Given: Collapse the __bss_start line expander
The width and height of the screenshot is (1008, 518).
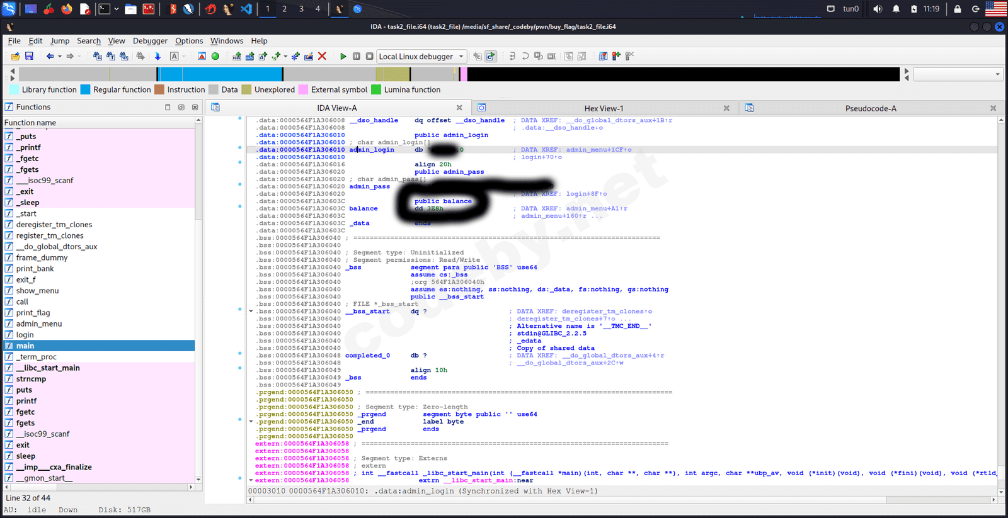Looking at the screenshot, I should (x=251, y=312).
